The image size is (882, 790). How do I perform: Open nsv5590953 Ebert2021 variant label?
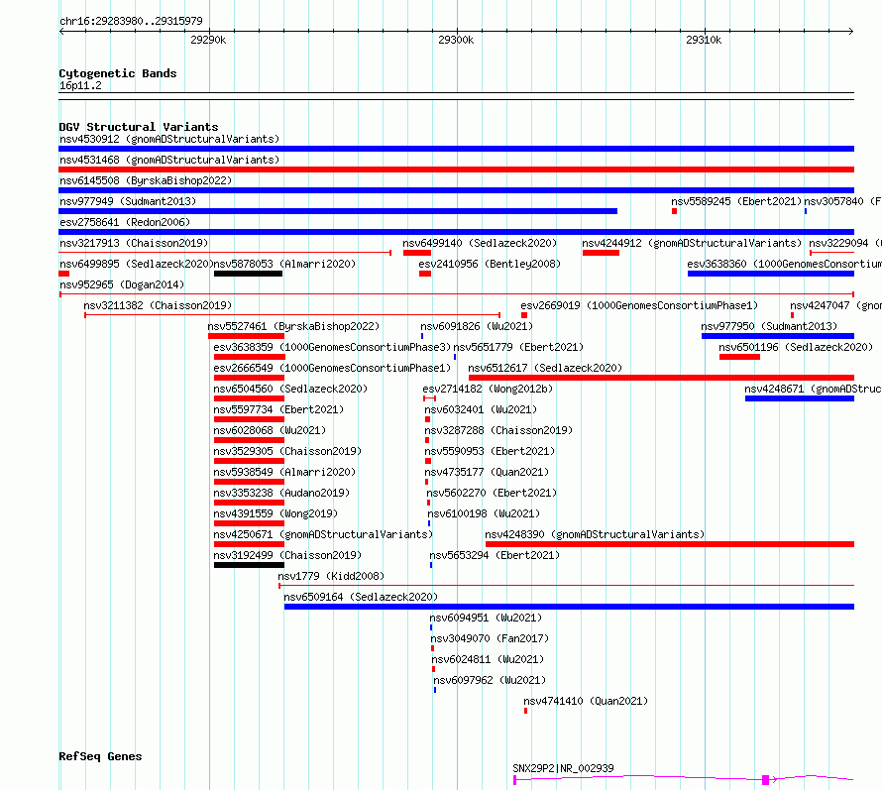pyautogui.click(x=490, y=451)
